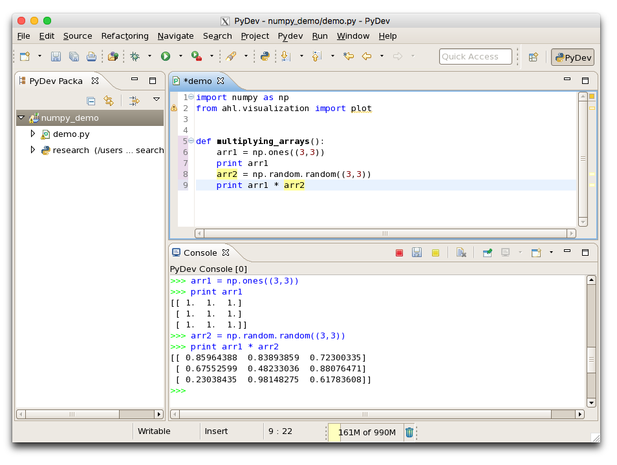
Task: Click the warning marker on line 2
Action: coord(174,108)
